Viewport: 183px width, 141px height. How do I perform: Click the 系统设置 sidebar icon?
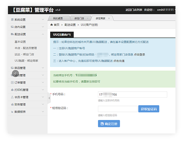[x=12, y=20]
